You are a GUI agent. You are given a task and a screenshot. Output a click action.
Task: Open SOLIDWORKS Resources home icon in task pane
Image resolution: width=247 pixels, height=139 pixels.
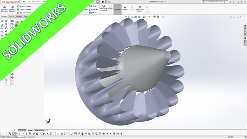coord(245,26)
